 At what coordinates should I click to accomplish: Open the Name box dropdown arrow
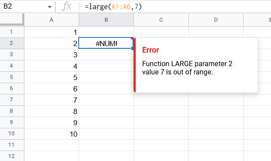(50, 7)
